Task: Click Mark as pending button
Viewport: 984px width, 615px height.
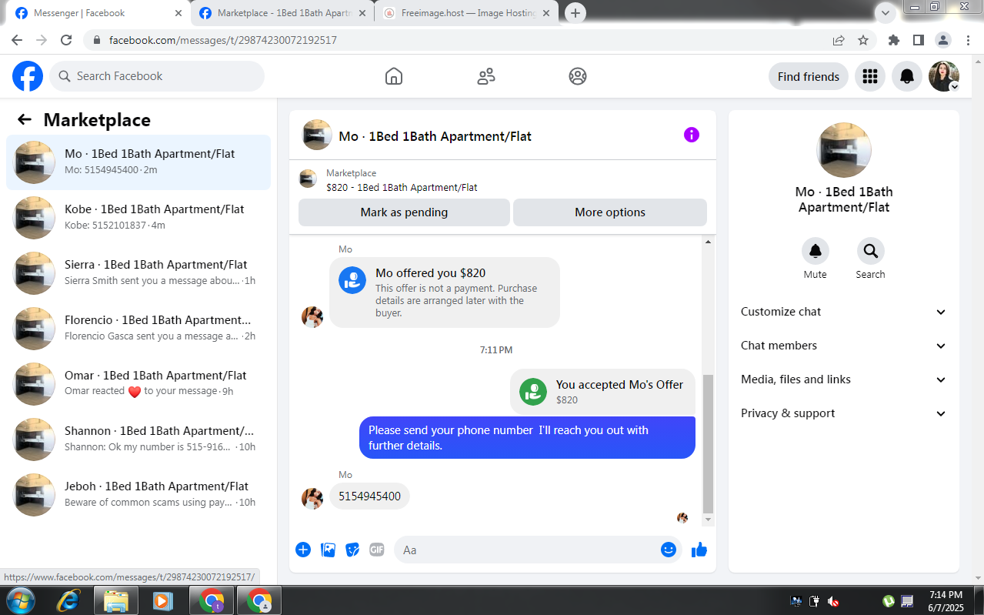Action: tap(404, 212)
